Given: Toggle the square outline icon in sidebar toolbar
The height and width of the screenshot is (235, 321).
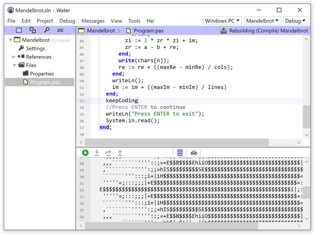Looking at the screenshot, I should click(x=19, y=30).
